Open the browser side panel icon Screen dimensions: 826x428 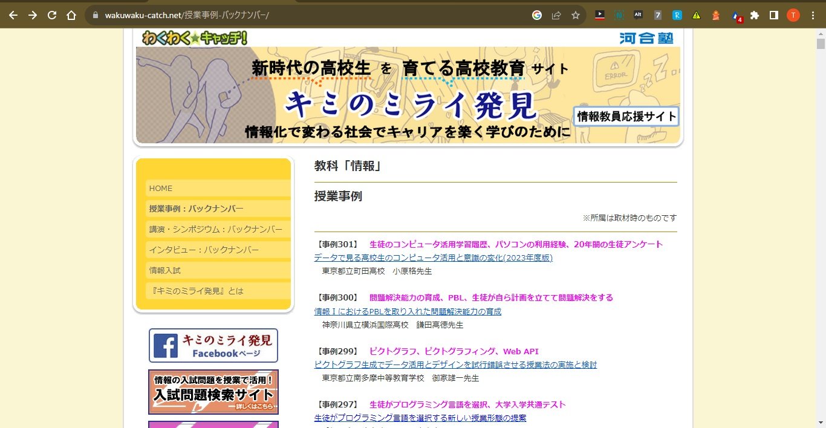click(775, 15)
